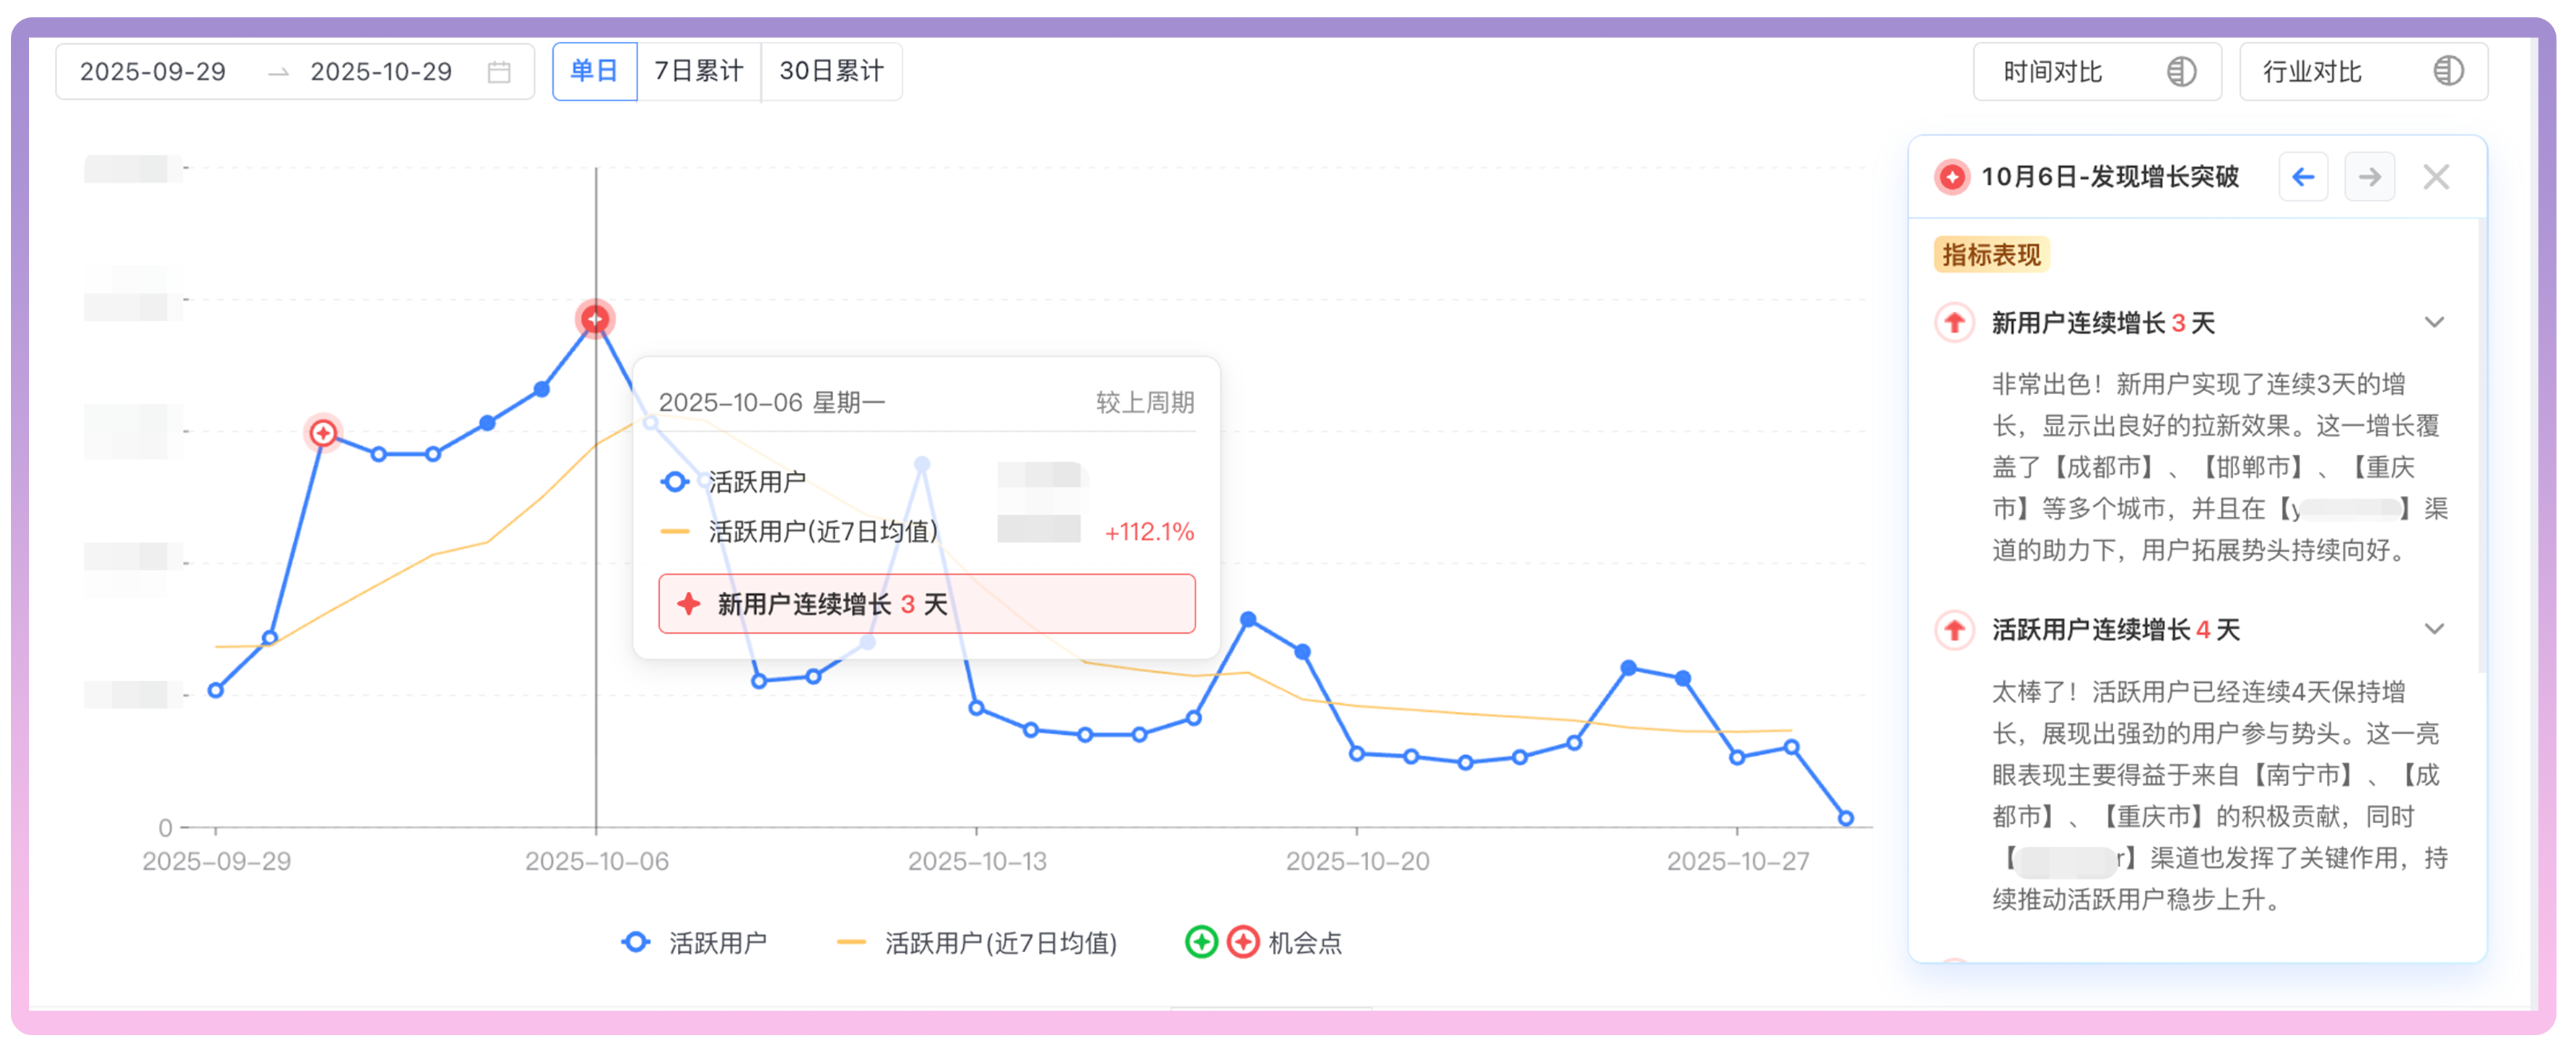Toggle the 时间对比 comparison switch
2576x1054 pixels.
2181,72
